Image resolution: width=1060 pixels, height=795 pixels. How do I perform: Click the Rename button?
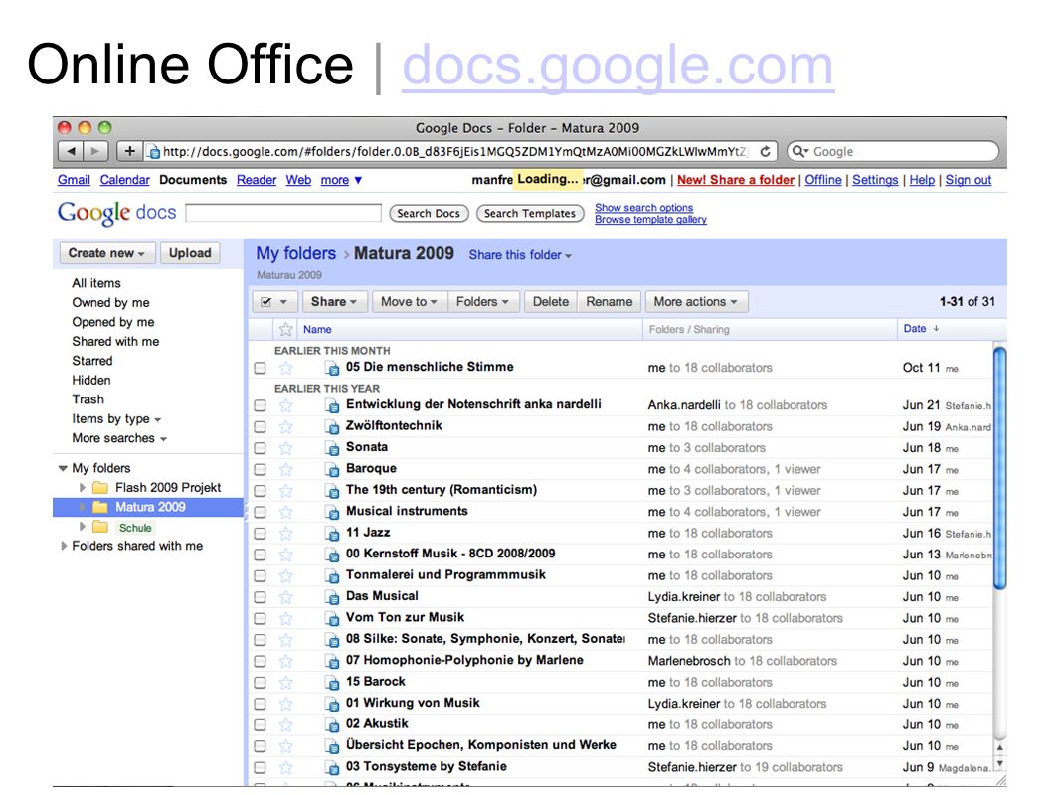610,302
